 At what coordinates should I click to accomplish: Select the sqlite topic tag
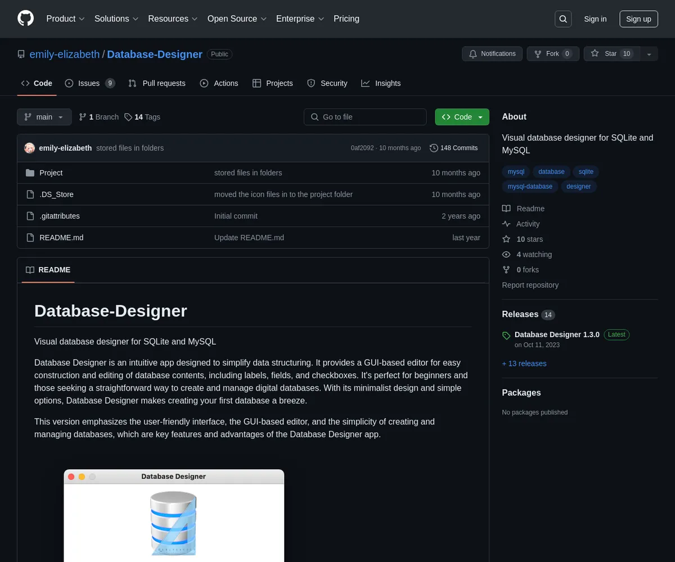[586, 171]
